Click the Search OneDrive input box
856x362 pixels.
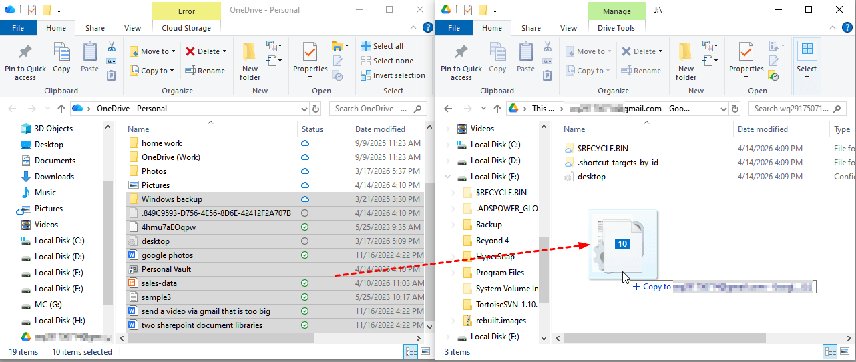(371, 109)
